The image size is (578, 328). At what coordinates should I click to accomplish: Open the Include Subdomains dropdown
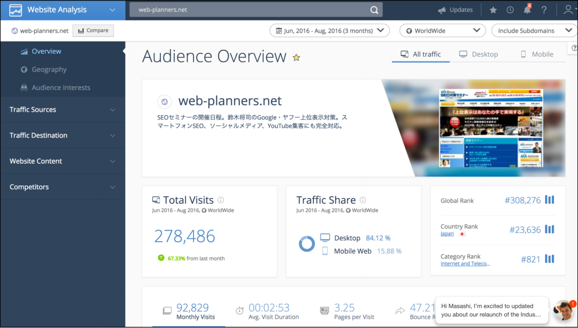[535, 31]
